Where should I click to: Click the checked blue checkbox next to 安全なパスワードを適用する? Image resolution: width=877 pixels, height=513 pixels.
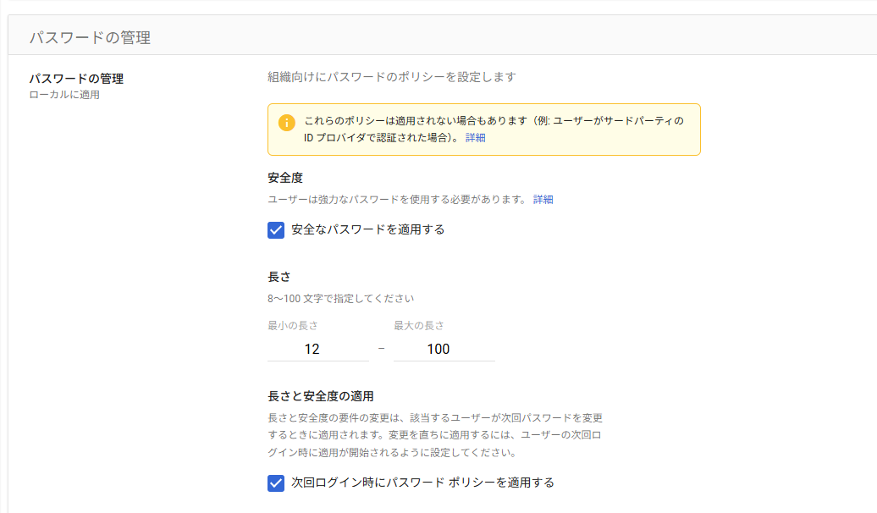coord(274,229)
